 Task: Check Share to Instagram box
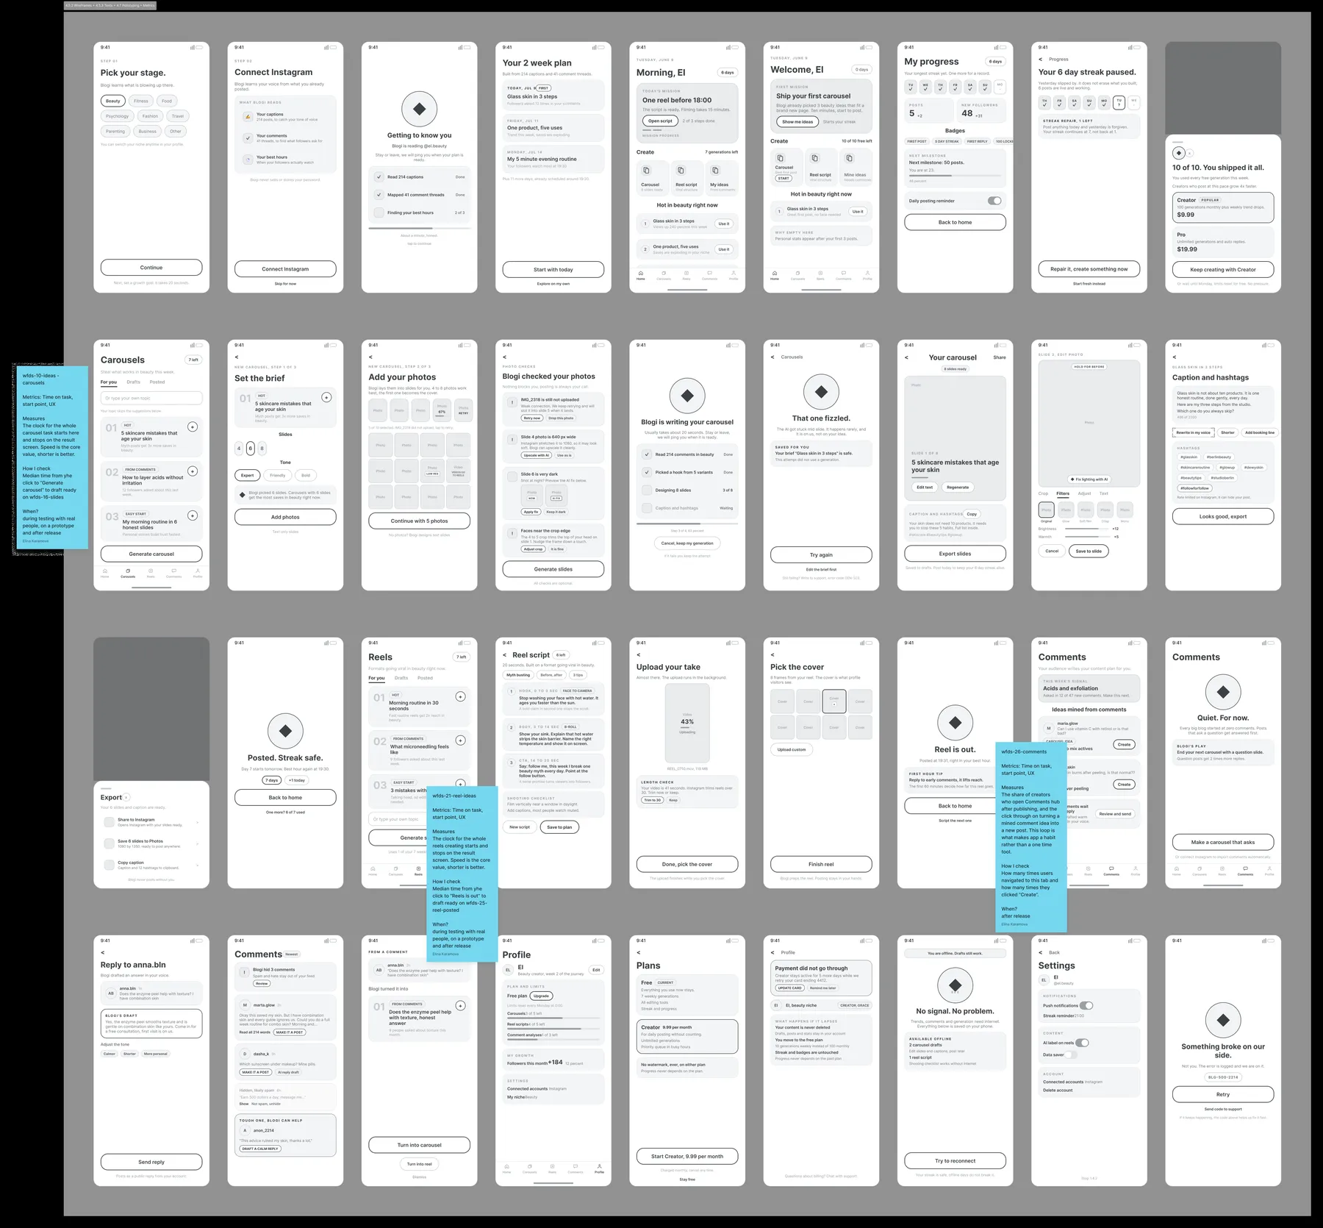[110, 821]
